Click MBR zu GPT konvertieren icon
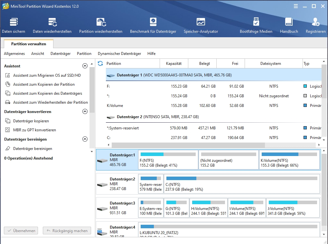 pyautogui.click(x=8, y=130)
